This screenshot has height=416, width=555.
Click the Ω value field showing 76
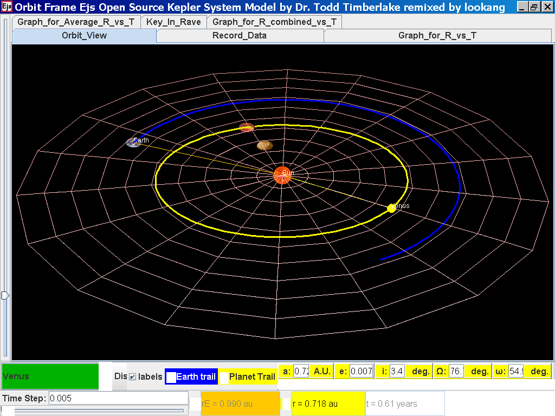(x=456, y=372)
